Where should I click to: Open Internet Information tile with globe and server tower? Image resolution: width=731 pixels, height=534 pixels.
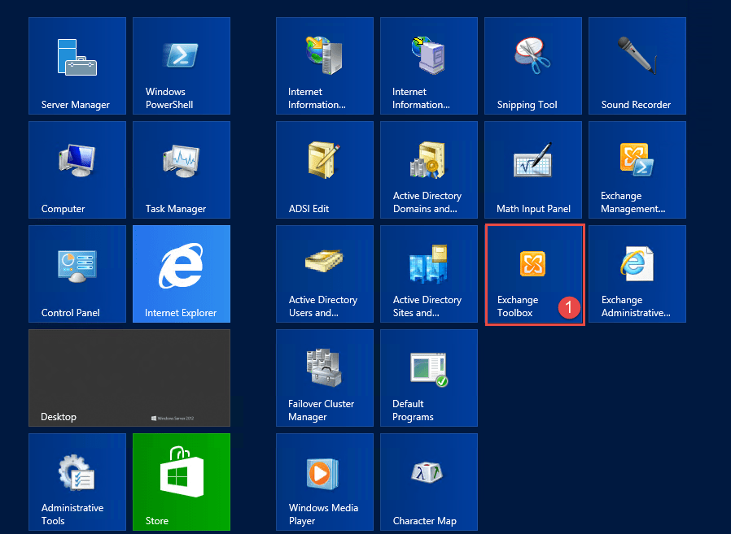pyautogui.click(x=325, y=66)
